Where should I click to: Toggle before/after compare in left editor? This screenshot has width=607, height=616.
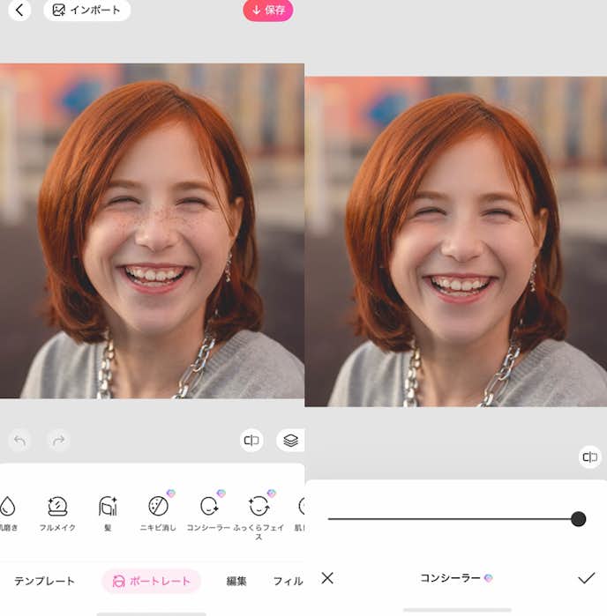[251, 441]
